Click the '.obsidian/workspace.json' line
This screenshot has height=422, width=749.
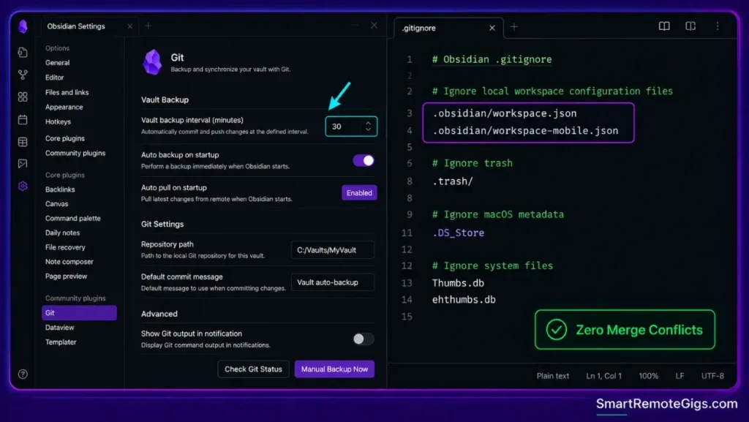[x=505, y=113]
